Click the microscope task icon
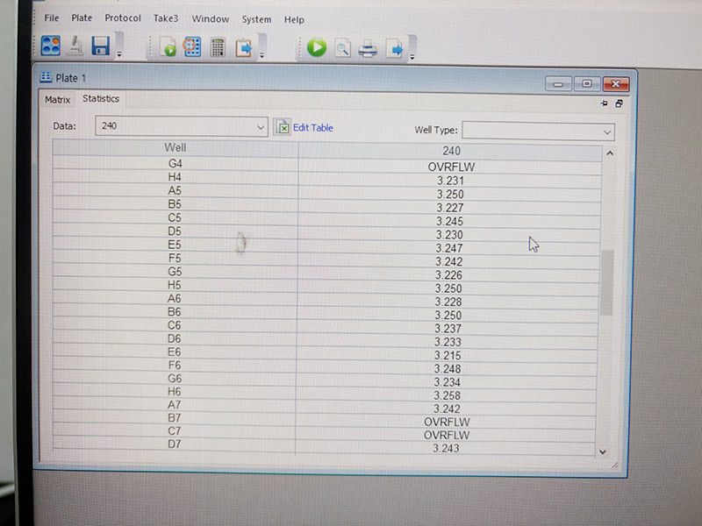The width and height of the screenshot is (702, 526). [76, 47]
